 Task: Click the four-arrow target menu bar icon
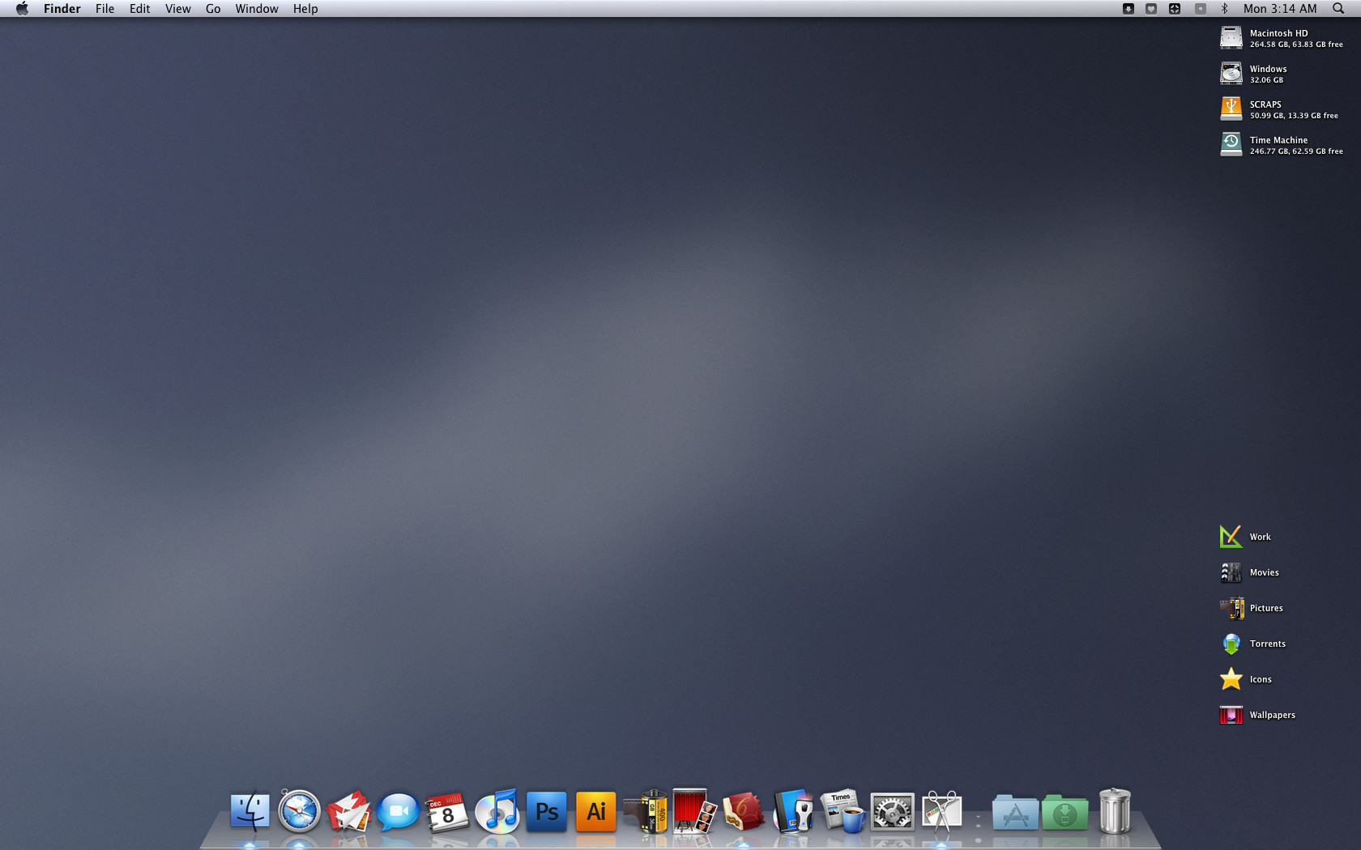pyautogui.click(x=1175, y=9)
